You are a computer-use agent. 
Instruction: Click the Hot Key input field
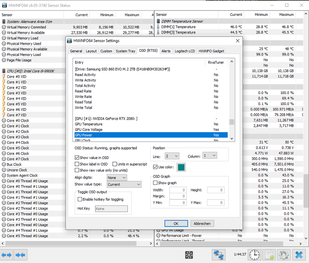click(111, 209)
